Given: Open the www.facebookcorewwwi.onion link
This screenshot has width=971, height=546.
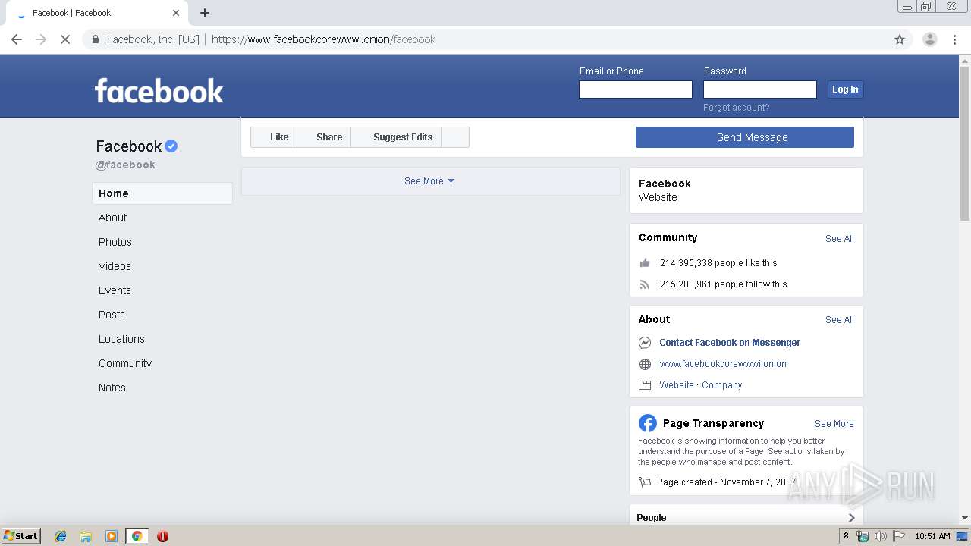Looking at the screenshot, I should pyautogui.click(x=723, y=364).
